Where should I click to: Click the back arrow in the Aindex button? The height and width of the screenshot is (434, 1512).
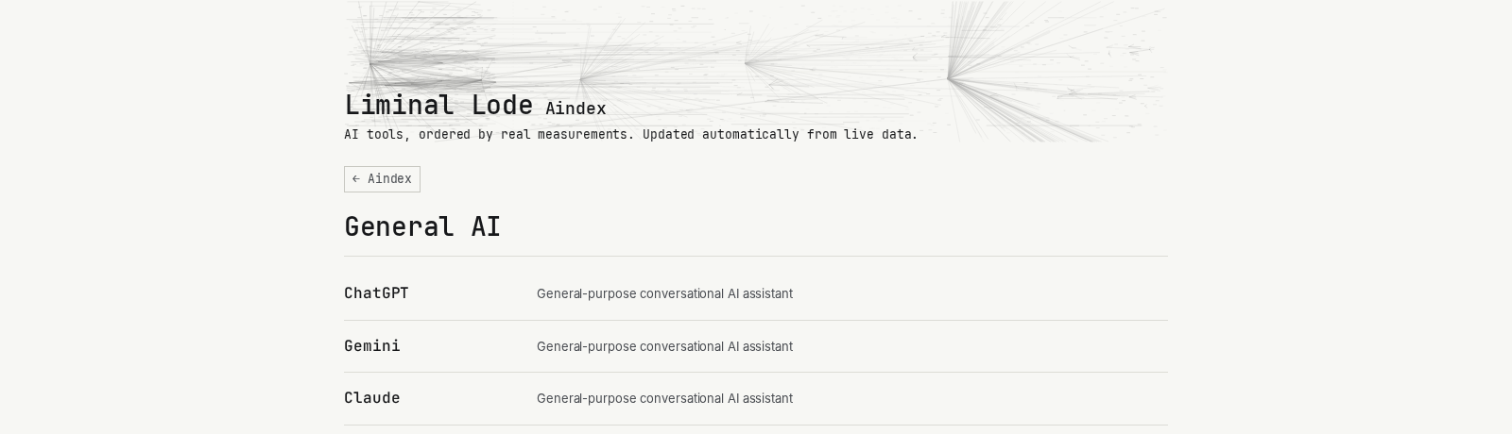click(356, 179)
